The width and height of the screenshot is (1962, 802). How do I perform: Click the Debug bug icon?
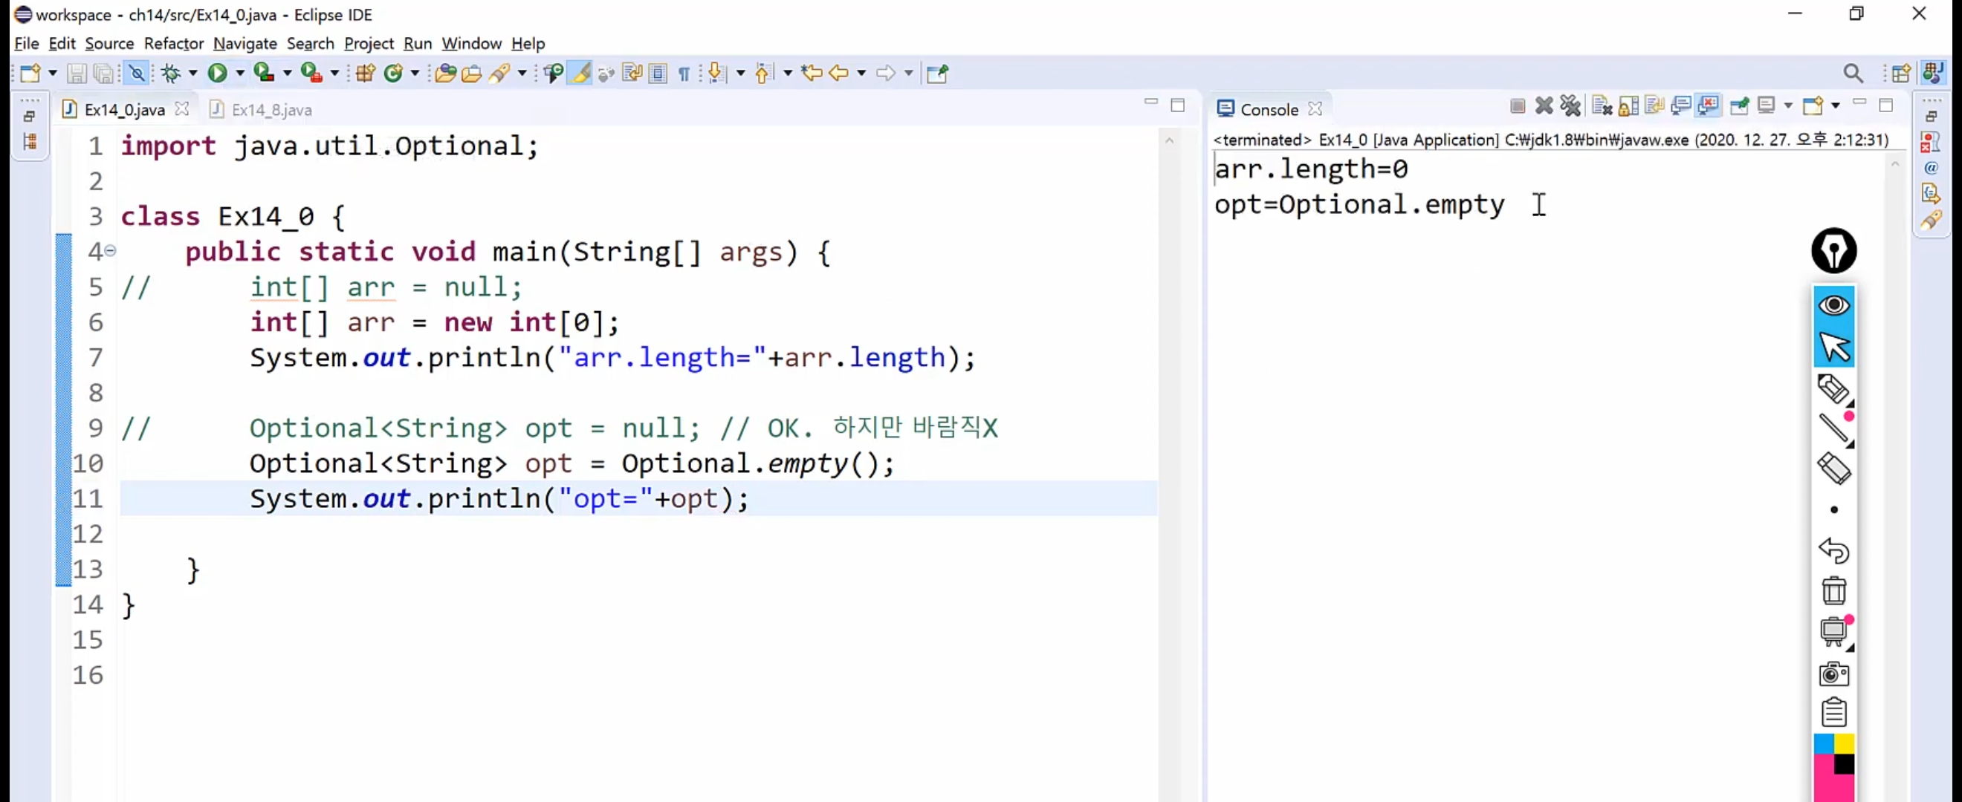pos(171,73)
